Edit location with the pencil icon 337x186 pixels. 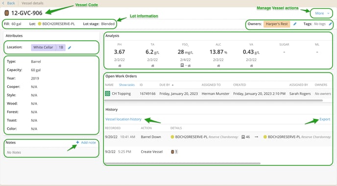click(x=70, y=48)
